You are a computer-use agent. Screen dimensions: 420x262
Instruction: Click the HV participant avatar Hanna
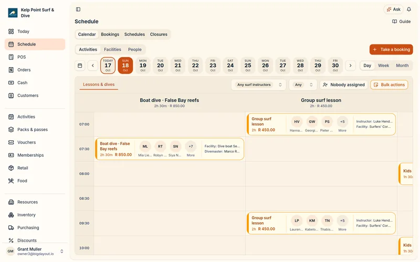(297, 122)
